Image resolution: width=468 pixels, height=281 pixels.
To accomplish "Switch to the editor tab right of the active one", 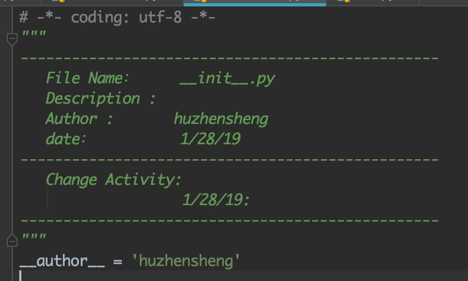I will [x=372, y=2].
